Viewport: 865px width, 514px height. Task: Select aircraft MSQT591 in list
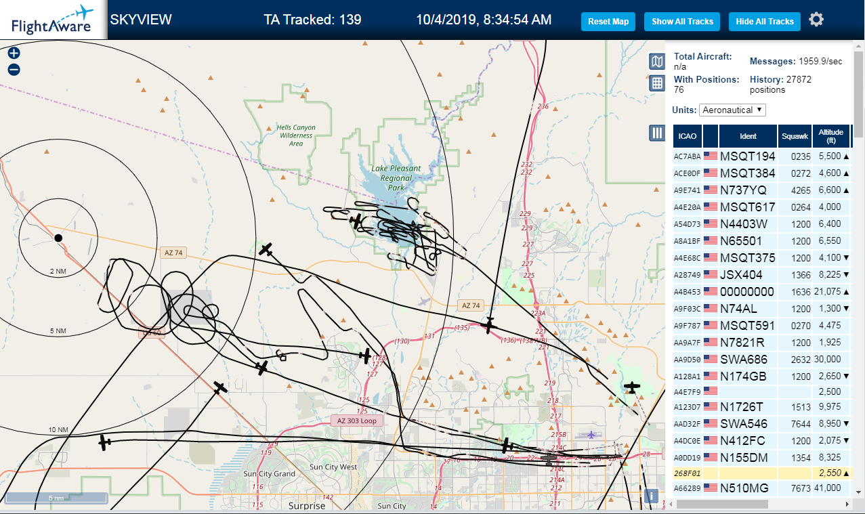coord(761,326)
